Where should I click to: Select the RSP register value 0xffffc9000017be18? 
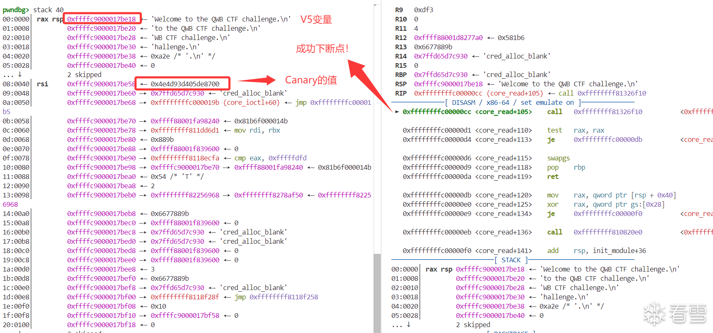point(448,84)
